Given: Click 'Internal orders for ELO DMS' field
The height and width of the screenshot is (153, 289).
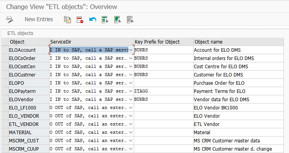Looking at the screenshot, I should coord(239,58).
